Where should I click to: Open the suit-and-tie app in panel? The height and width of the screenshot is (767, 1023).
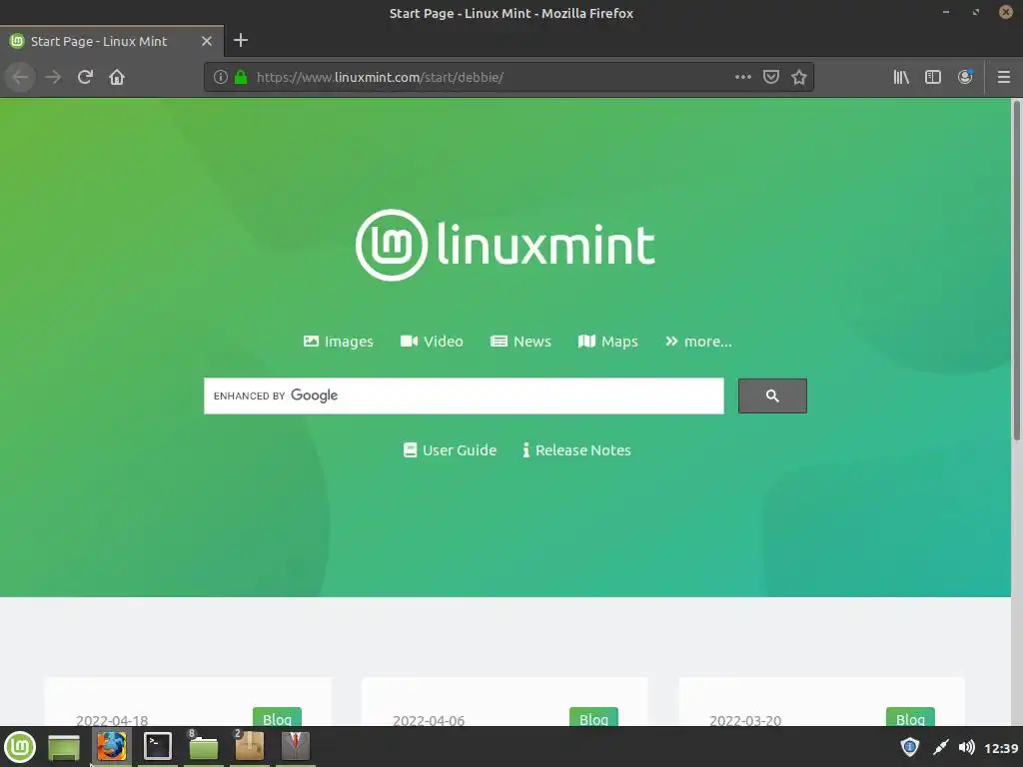[296, 747]
